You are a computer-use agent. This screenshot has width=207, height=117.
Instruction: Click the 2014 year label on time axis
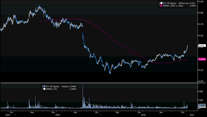coord(7,115)
